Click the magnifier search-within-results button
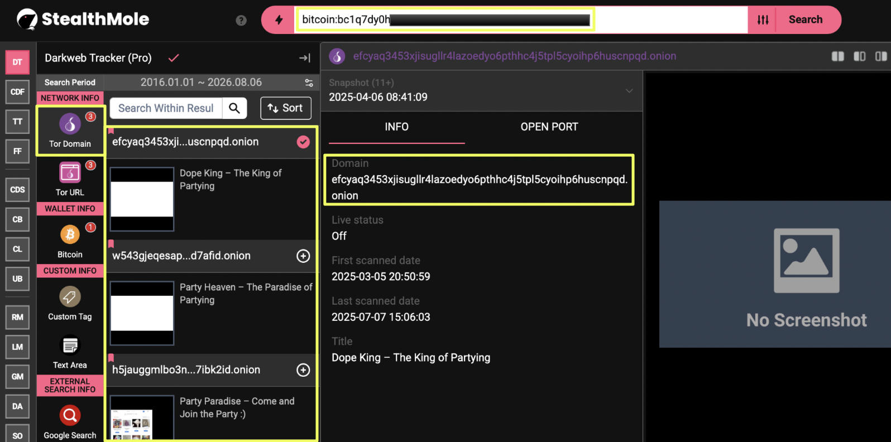The height and width of the screenshot is (442, 891). point(234,108)
